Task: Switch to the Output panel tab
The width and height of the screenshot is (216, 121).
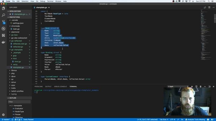Action: point(48,87)
